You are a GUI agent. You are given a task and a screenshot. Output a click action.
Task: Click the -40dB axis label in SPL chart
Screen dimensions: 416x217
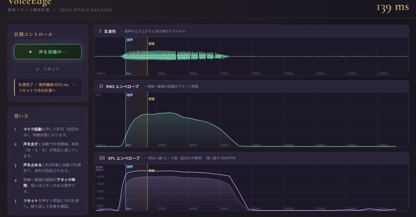point(99,191)
